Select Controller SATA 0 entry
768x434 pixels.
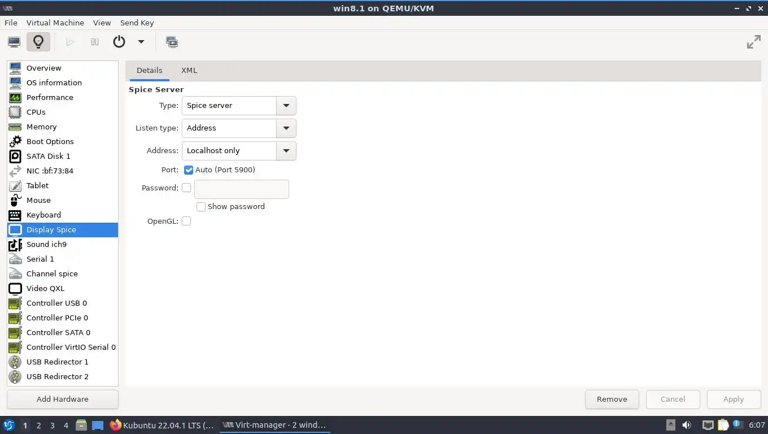click(x=63, y=332)
